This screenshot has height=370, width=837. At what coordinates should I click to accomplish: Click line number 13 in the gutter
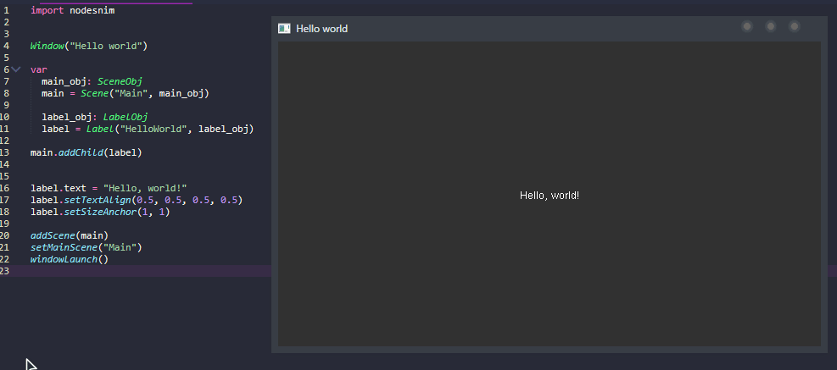[6, 152]
